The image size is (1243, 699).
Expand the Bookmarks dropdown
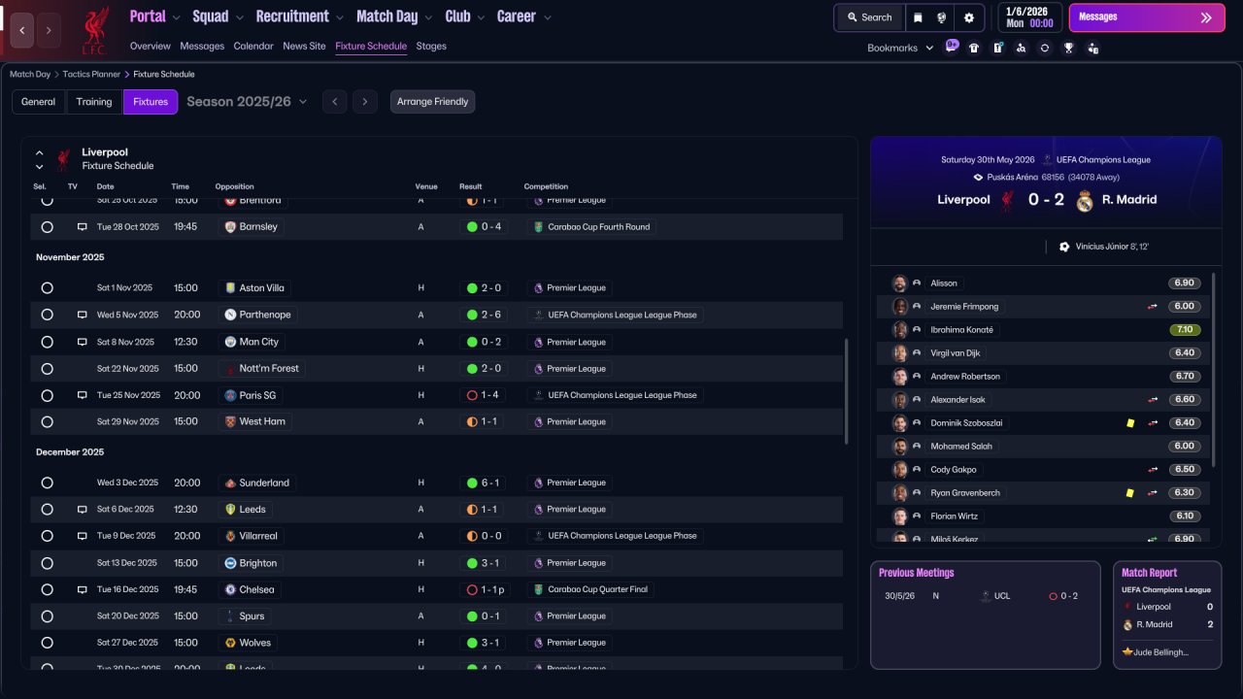coord(900,48)
